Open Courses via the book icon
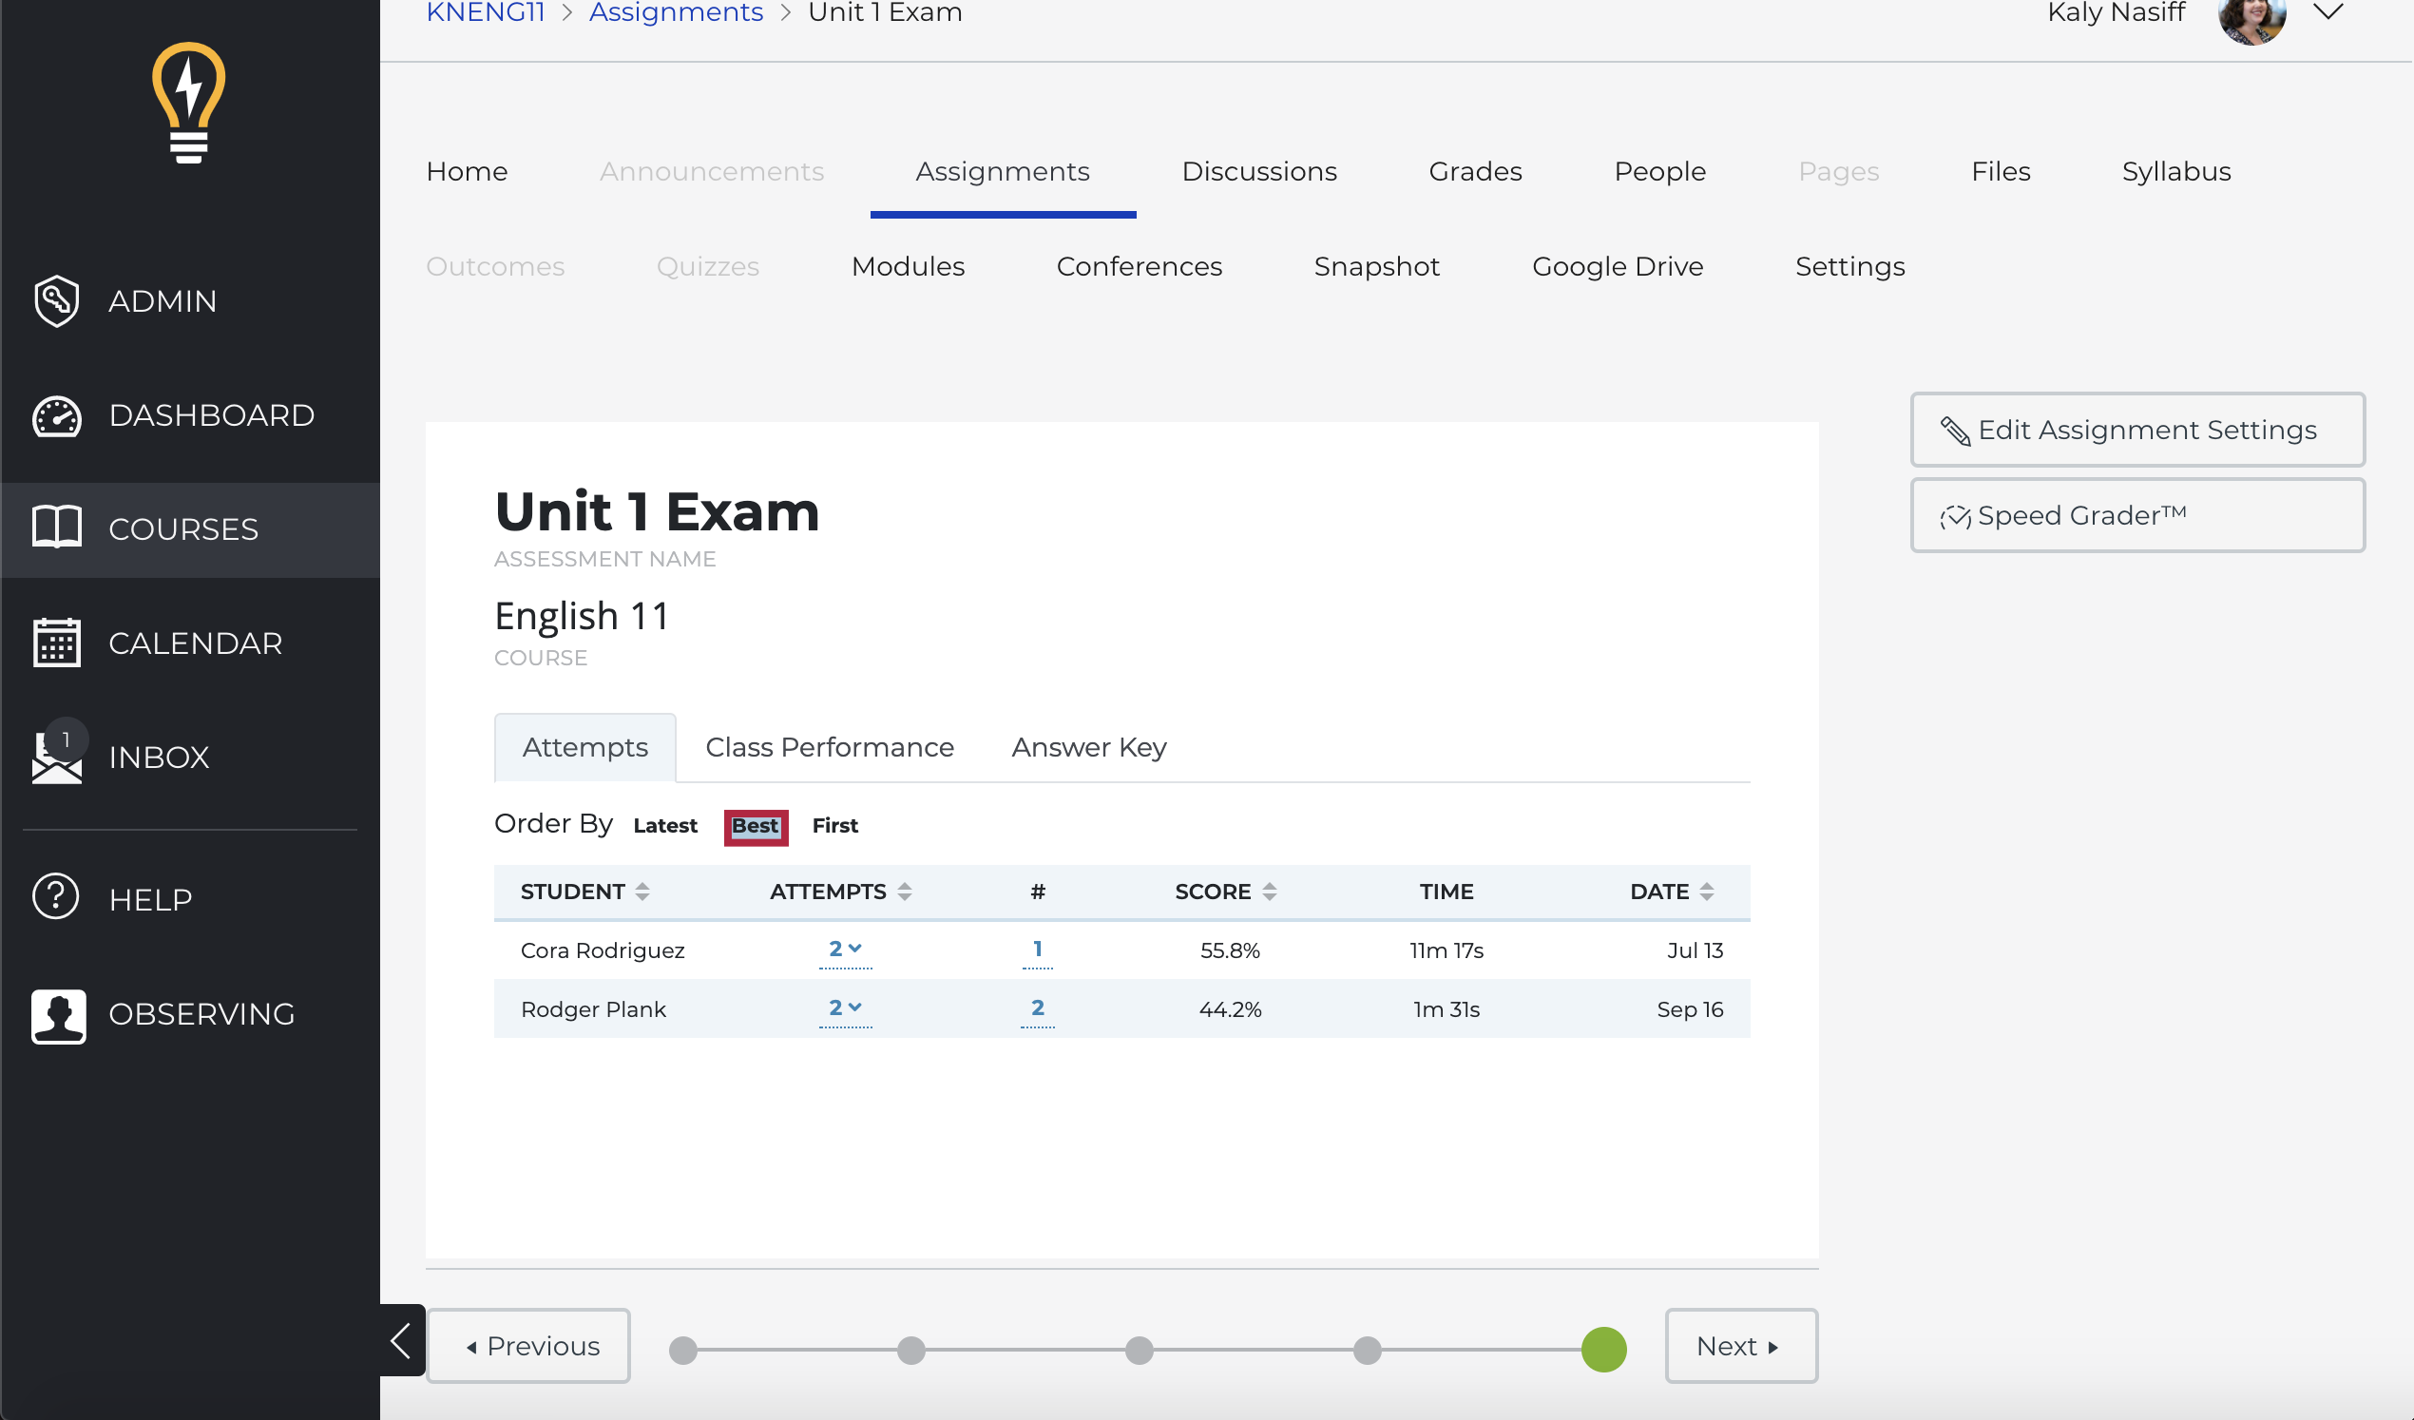Viewport: 2414px width, 1420px height. point(56,527)
